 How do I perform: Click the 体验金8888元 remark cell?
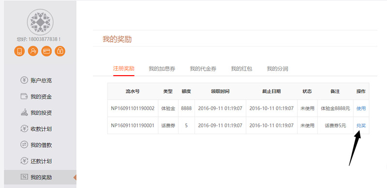335,108
